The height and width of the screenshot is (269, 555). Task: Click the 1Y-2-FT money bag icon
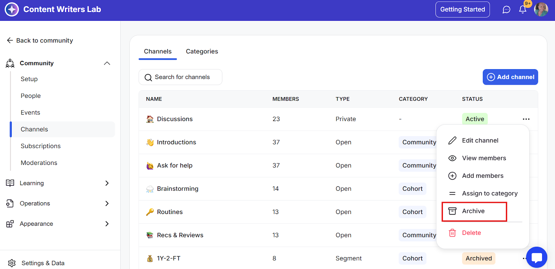150,258
